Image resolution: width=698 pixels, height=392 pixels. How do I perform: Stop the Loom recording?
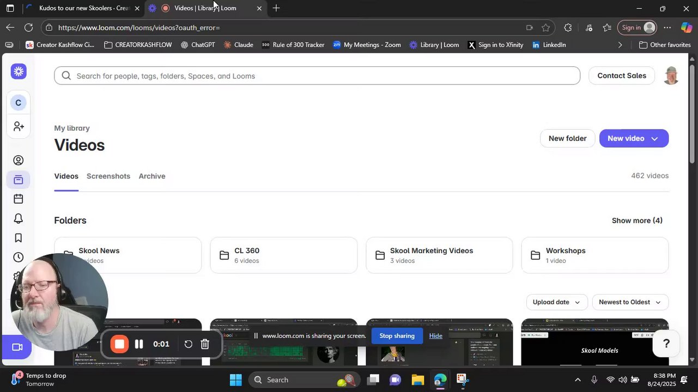point(119,344)
